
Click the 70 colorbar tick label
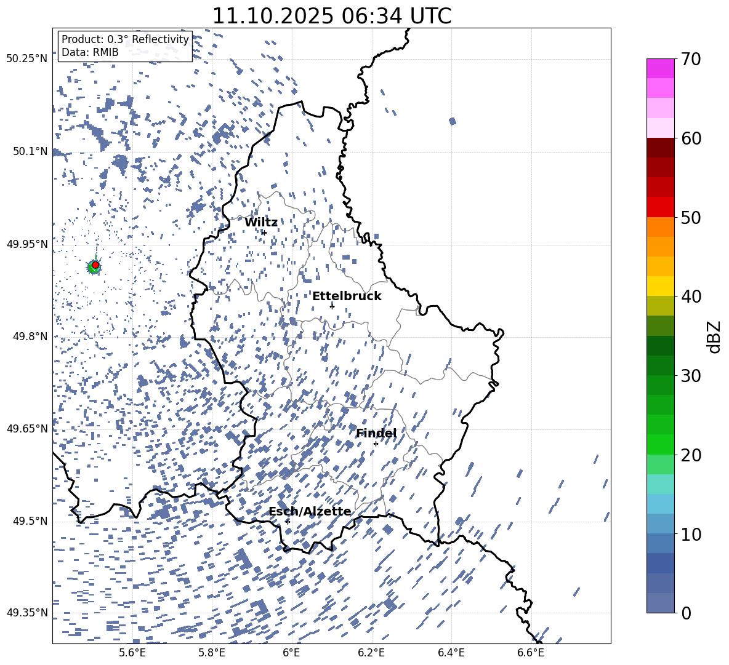pos(691,60)
